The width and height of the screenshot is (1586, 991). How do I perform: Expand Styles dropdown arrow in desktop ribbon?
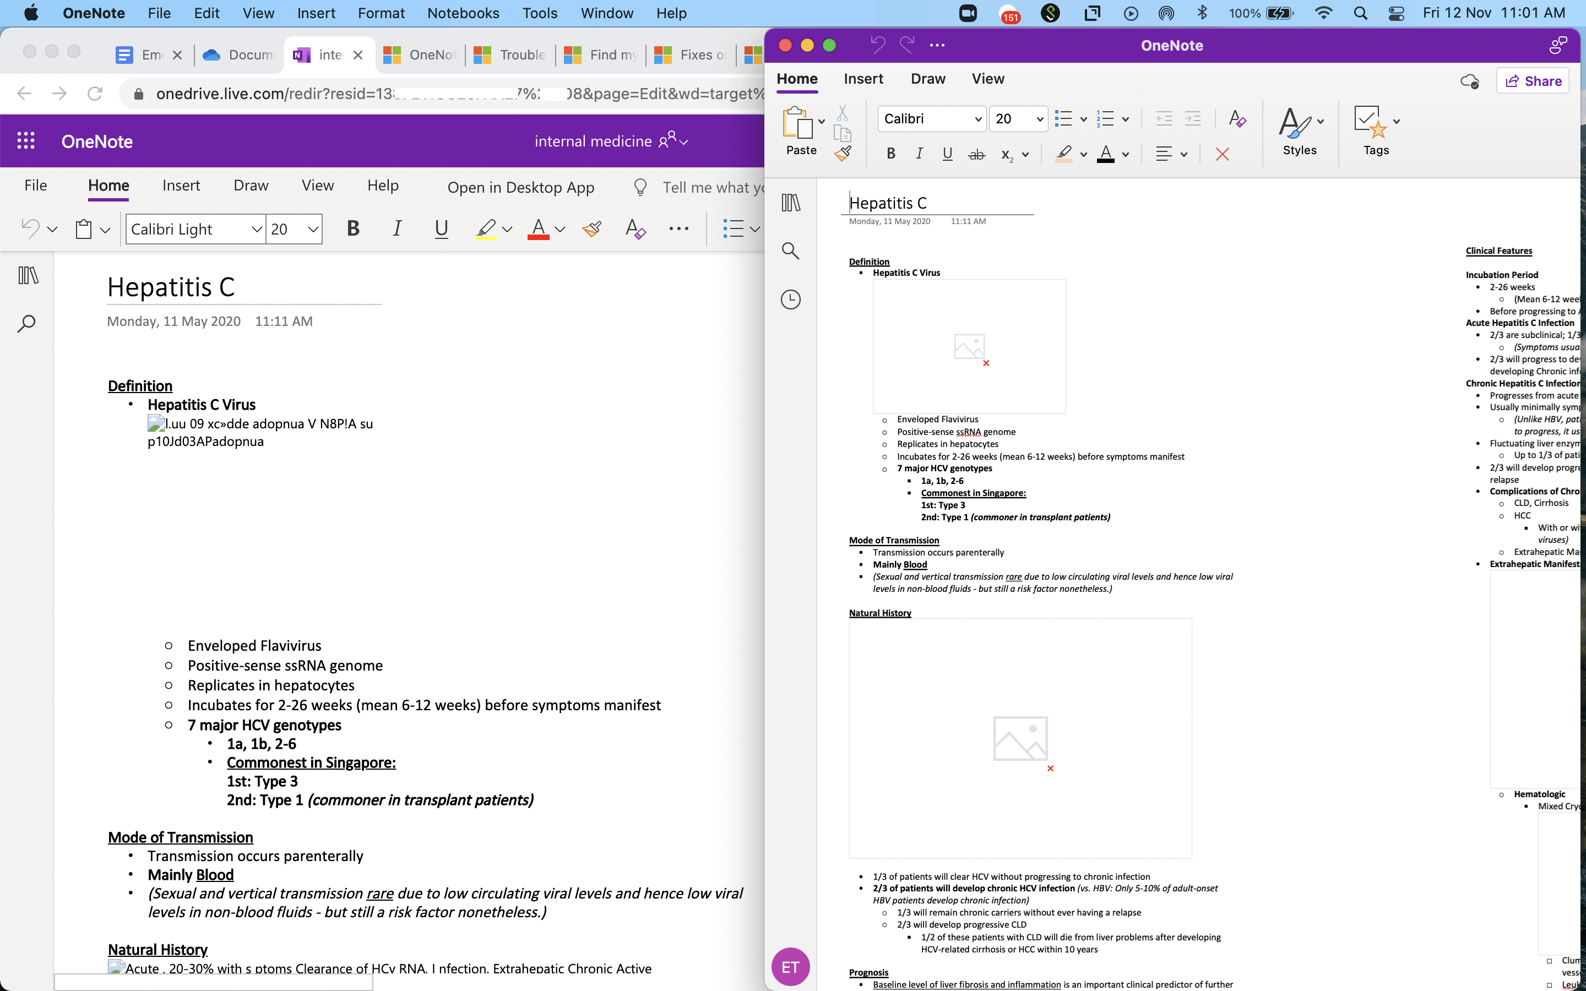click(1320, 121)
